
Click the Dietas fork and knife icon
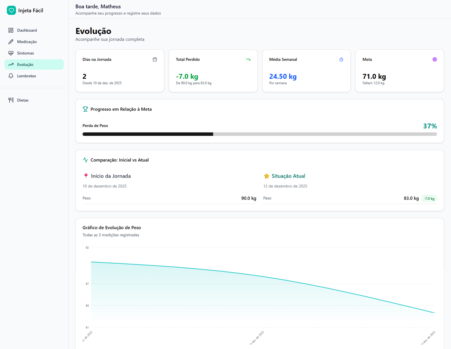(11, 100)
